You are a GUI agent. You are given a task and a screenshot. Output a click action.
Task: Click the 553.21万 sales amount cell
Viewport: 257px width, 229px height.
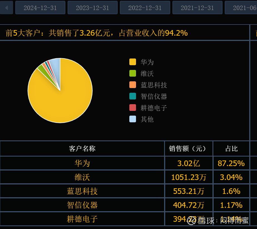189,191
